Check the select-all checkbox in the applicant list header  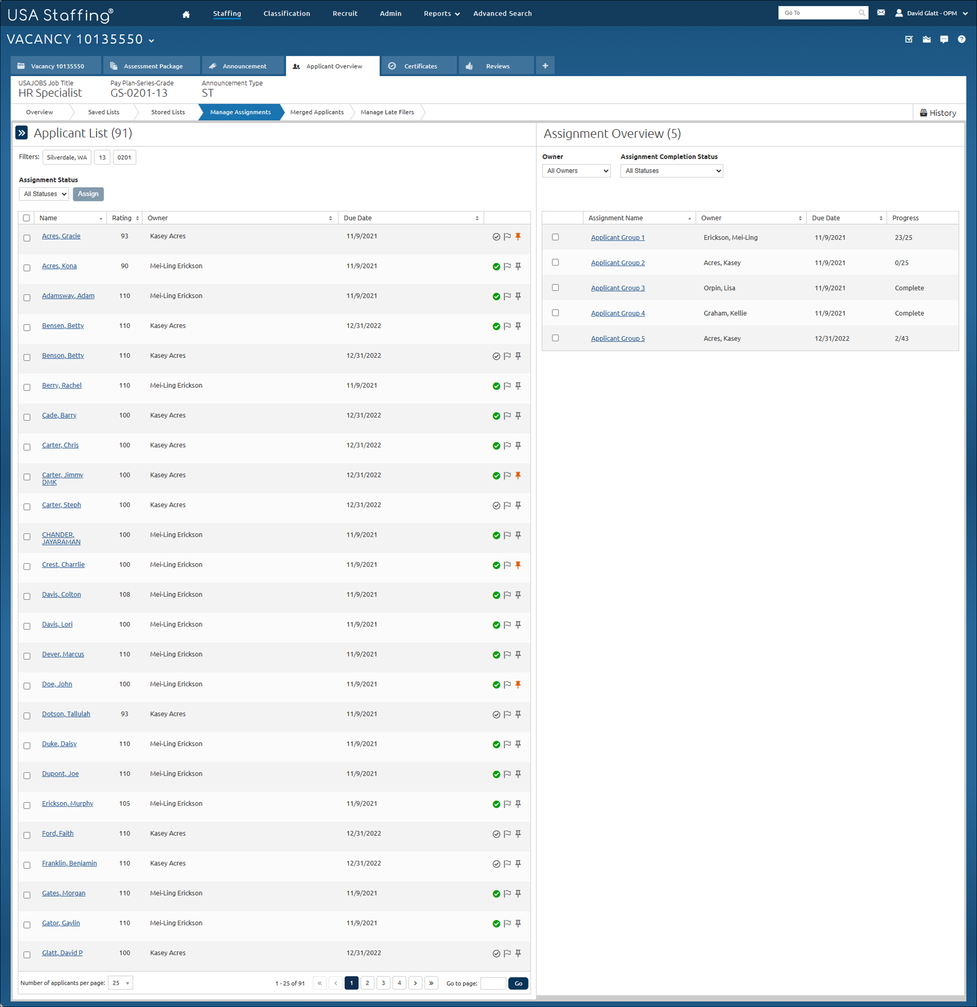coord(27,218)
